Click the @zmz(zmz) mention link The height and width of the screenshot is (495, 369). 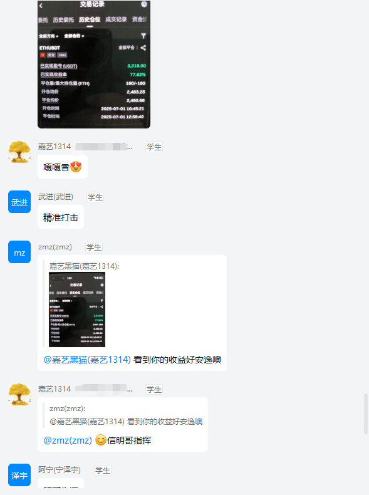click(x=68, y=440)
